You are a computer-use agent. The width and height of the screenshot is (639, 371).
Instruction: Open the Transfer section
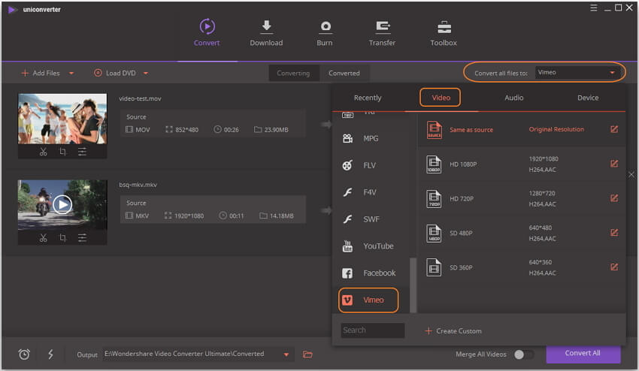[382, 32]
